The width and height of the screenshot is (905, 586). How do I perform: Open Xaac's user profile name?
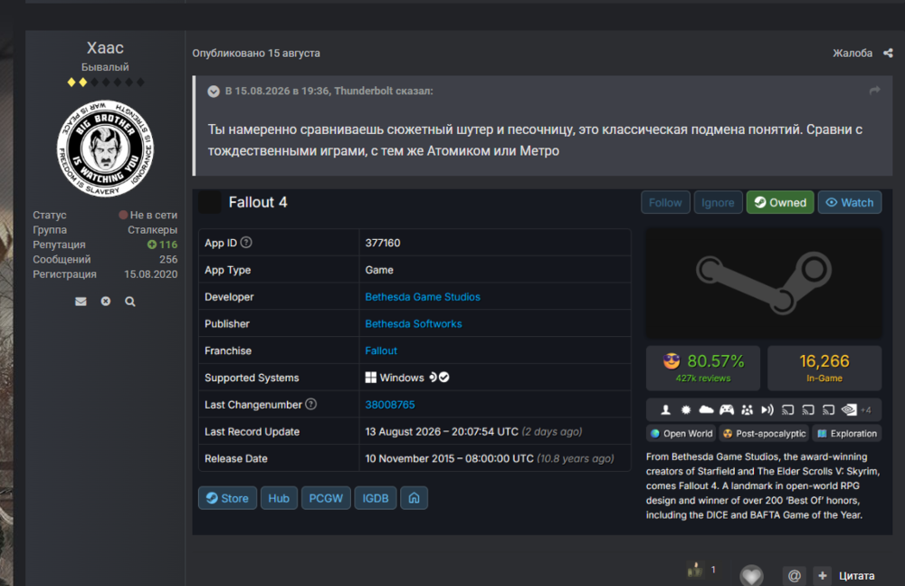pyautogui.click(x=105, y=48)
